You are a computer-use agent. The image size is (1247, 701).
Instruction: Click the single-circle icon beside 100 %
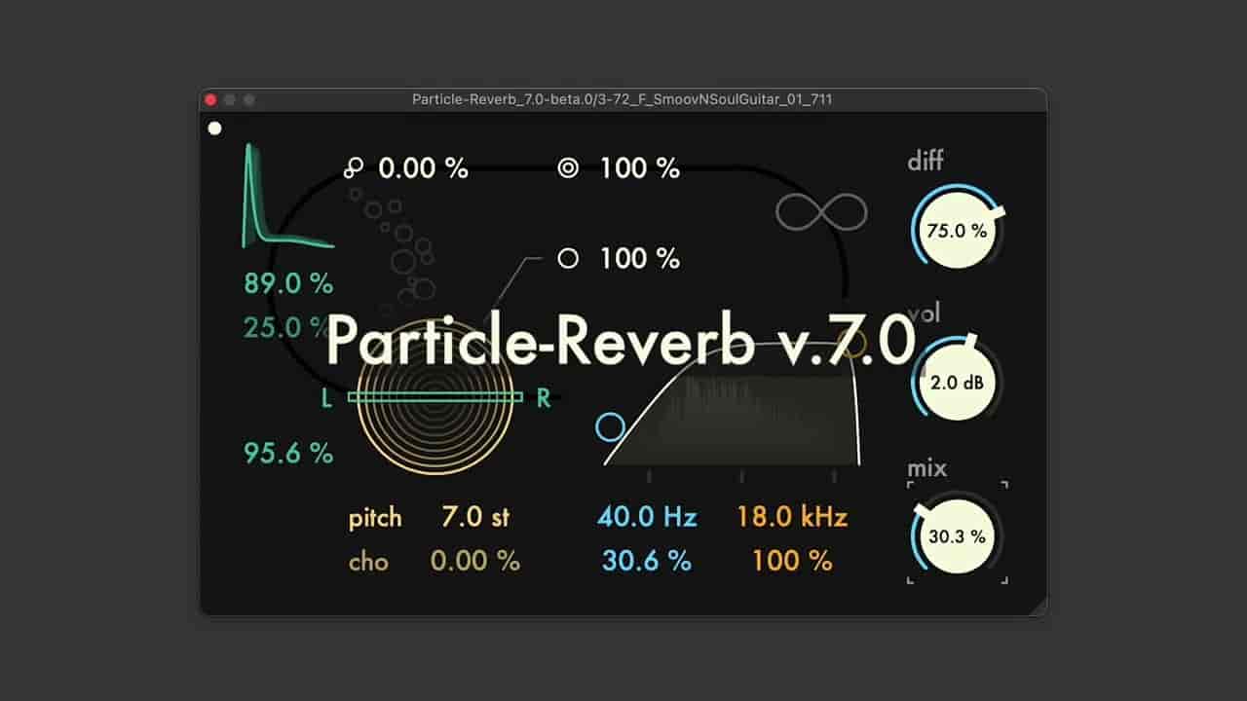(x=568, y=259)
